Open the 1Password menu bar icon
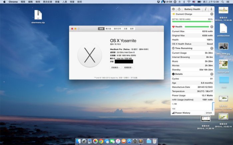233x145 pixels. coord(175,2)
